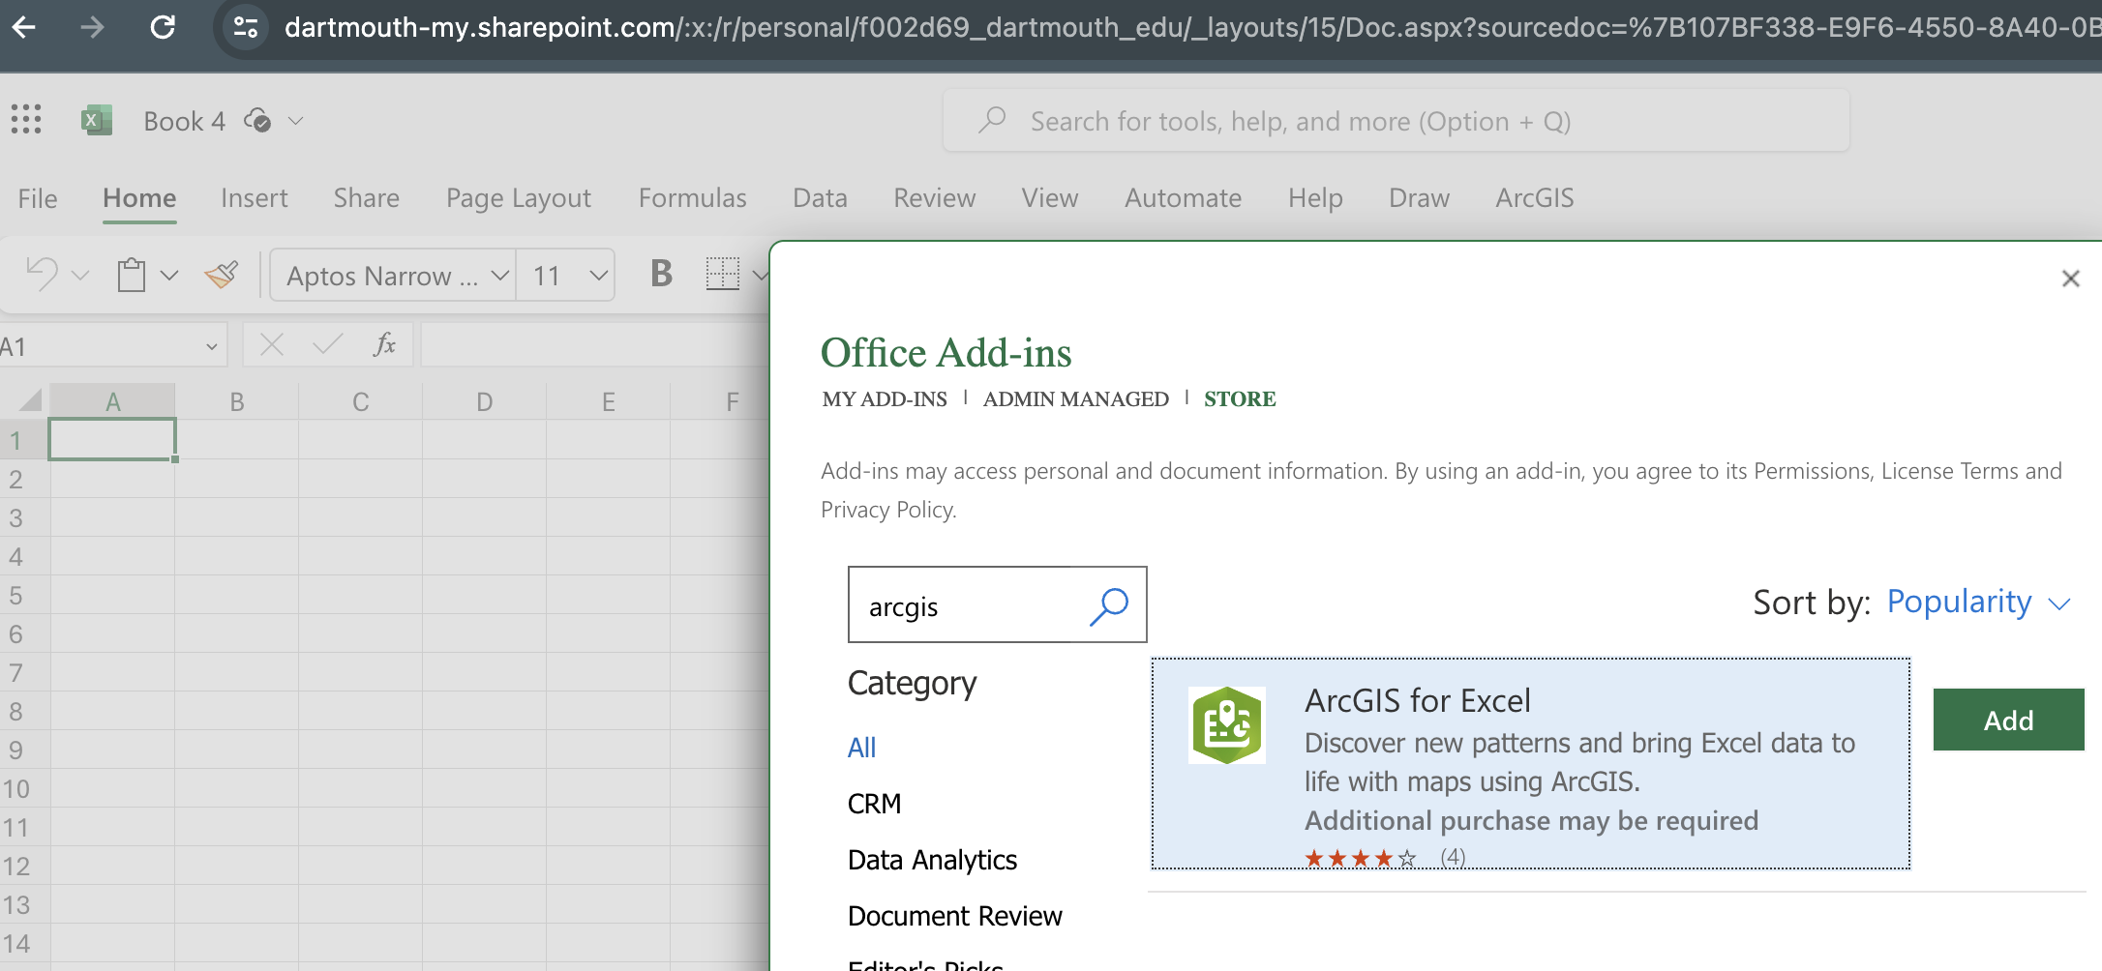
Task: Open the File menu
Action: (38, 198)
